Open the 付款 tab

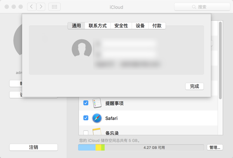pos(157,26)
